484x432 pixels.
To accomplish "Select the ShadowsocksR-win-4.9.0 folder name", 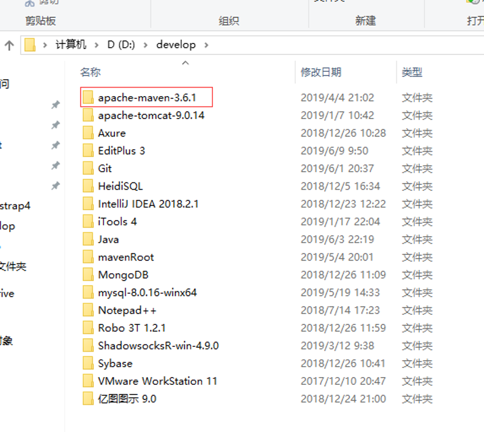I will 159,346.
